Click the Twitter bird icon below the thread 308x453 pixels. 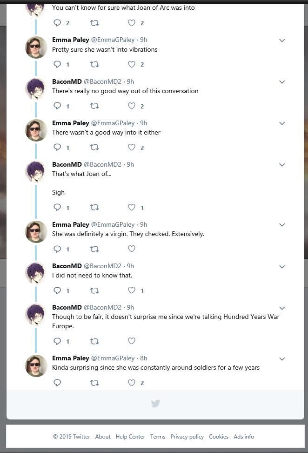coord(155,404)
